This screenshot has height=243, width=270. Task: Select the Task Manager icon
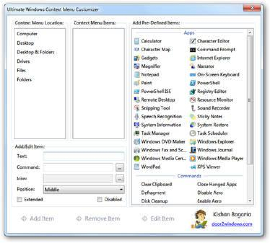point(136,133)
